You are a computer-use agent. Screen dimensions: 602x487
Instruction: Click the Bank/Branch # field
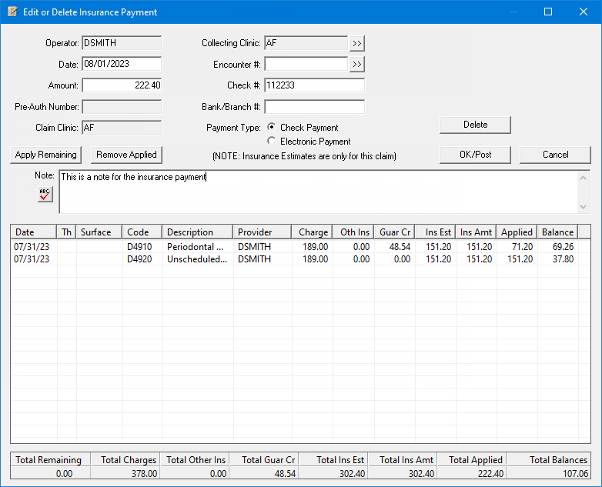313,106
